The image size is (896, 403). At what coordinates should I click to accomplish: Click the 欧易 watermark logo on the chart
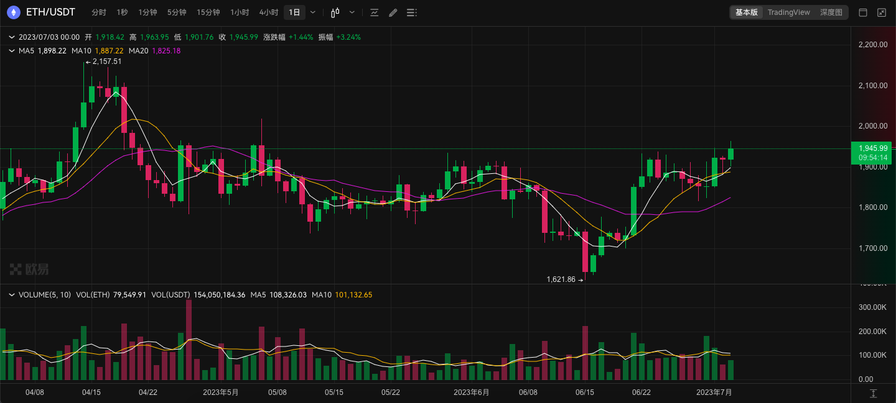click(29, 269)
